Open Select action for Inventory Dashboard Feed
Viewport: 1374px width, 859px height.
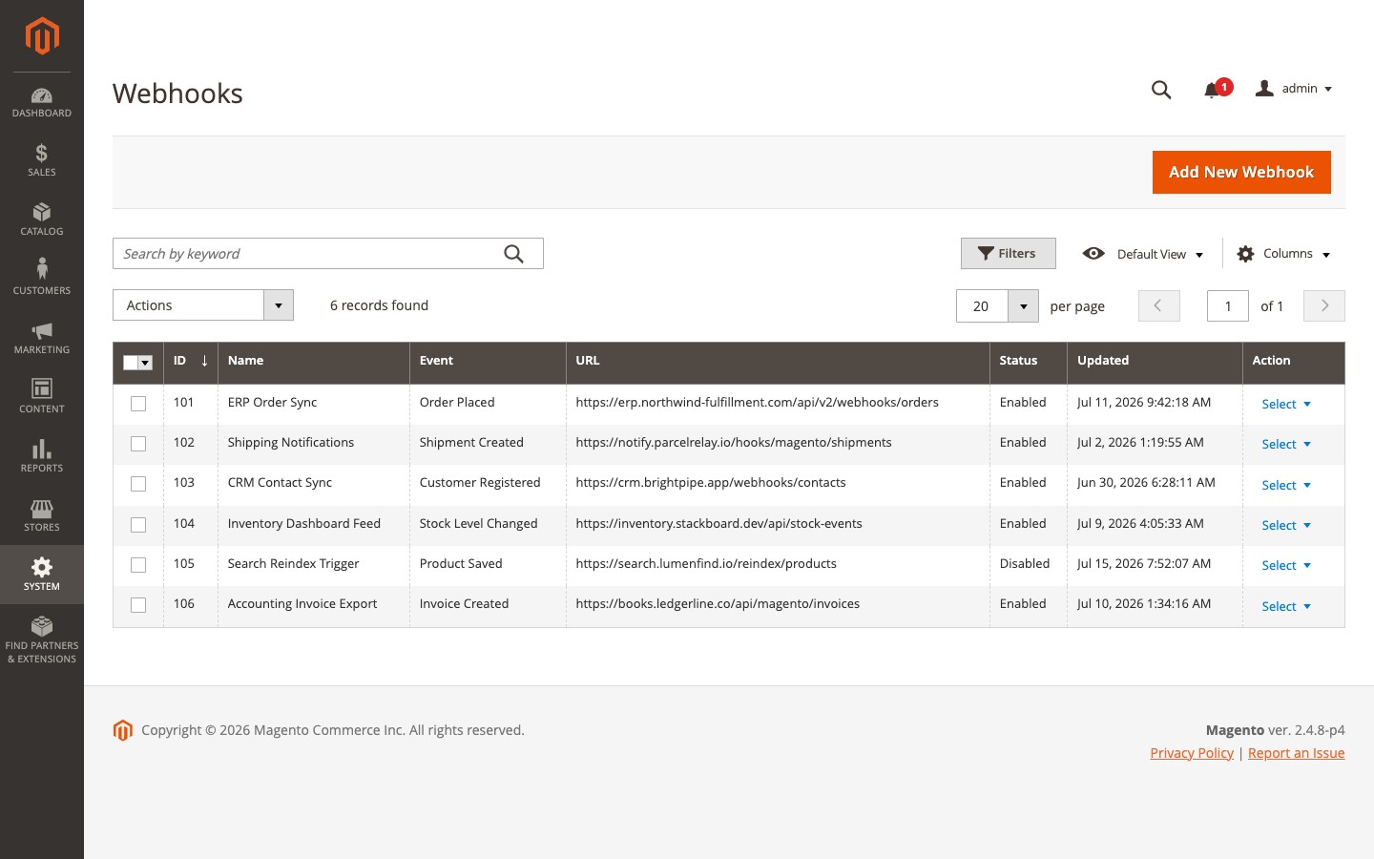point(1286,525)
